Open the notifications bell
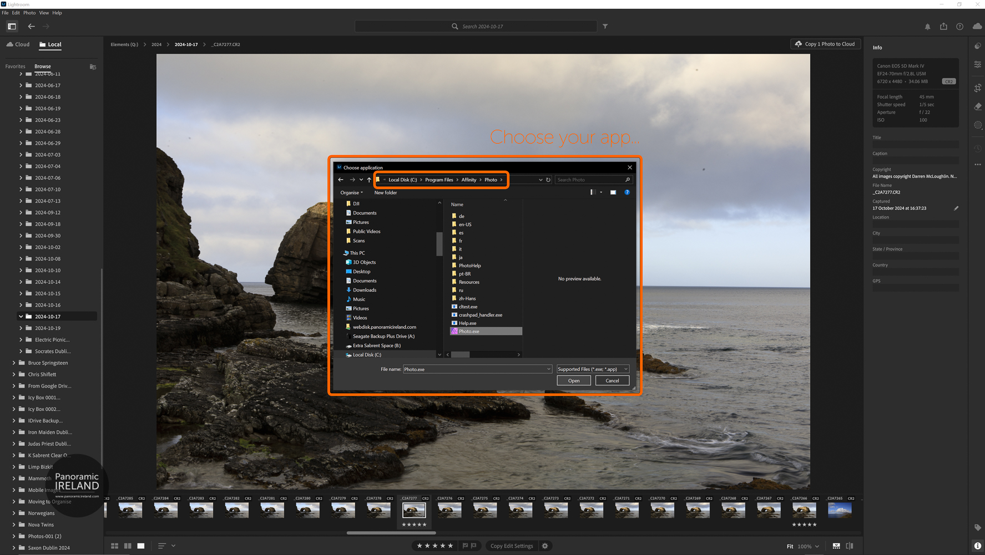Viewport: 985px width, 555px height. point(927,27)
